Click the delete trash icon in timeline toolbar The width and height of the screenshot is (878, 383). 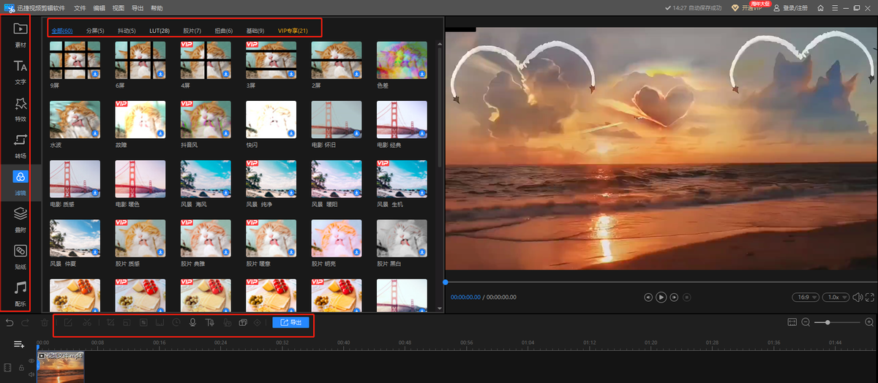tap(45, 322)
